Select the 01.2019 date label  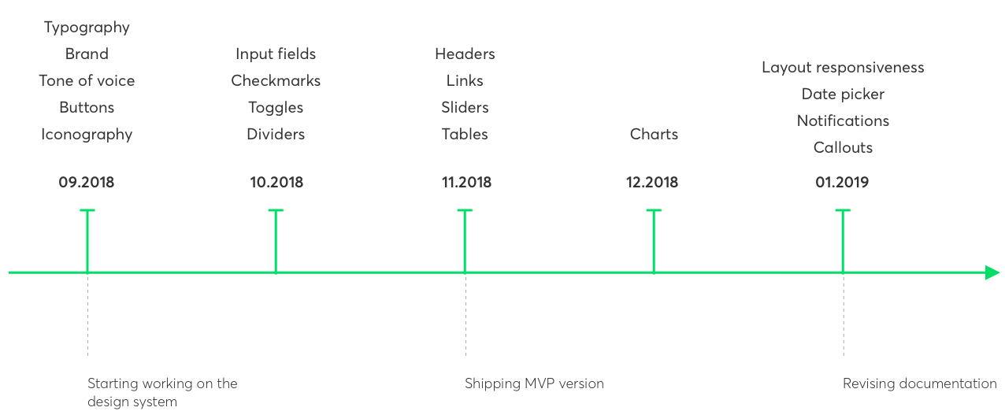[x=842, y=183]
